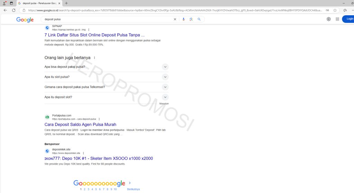Go to results page 8
Image resolution: width=354 pixels, height=193 pixels.
(108, 189)
